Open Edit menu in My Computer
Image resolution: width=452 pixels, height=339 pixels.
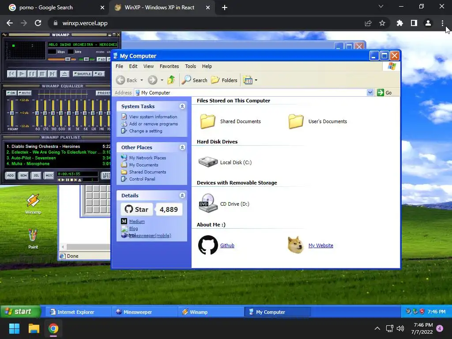click(133, 66)
